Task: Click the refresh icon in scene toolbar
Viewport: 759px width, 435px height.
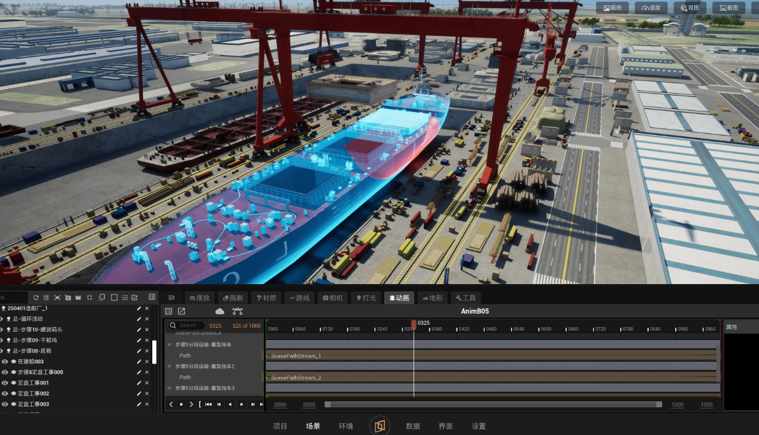Action: [36, 298]
